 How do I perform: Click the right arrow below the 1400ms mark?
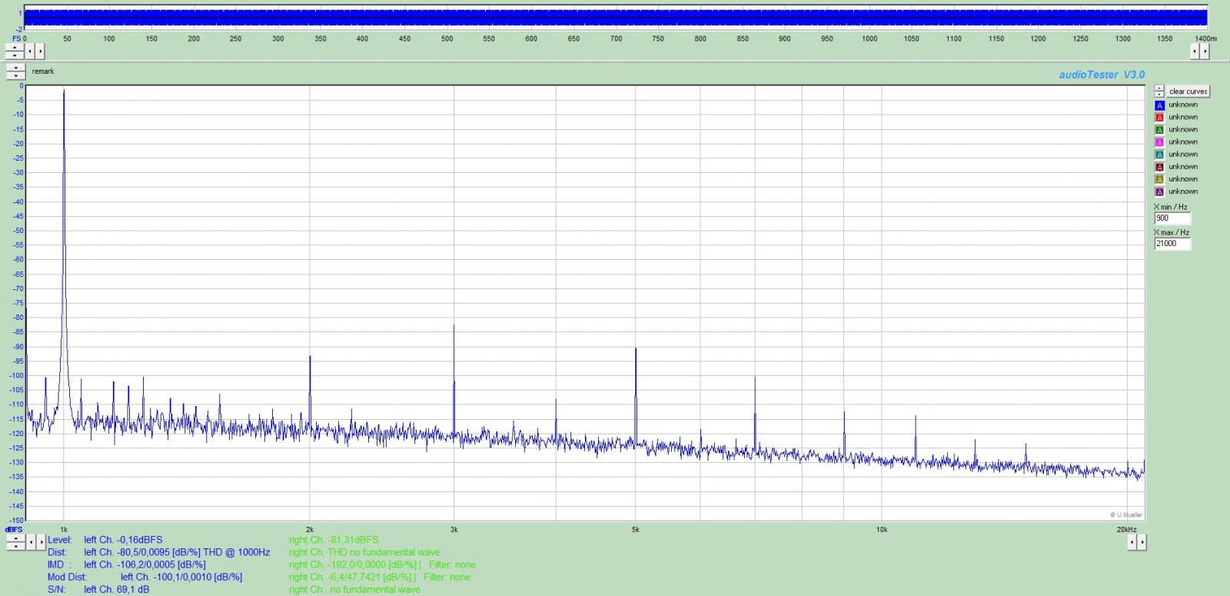[x=1205, y=52]
